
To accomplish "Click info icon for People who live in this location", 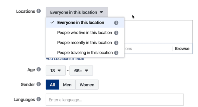I will (116, 33).
